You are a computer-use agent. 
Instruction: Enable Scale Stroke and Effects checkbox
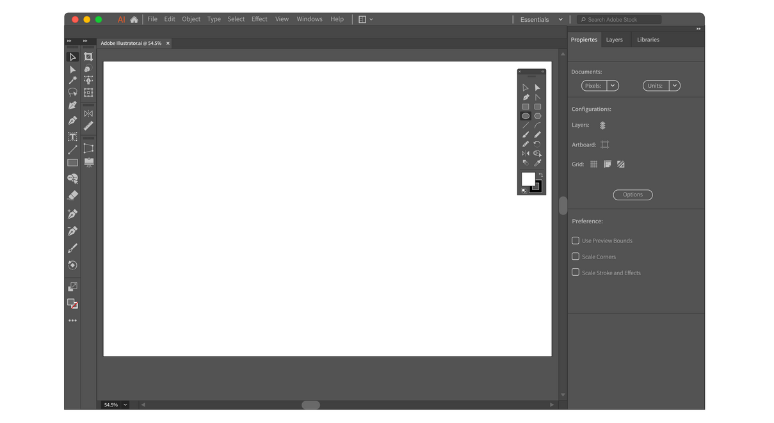[x=576, y=273]
